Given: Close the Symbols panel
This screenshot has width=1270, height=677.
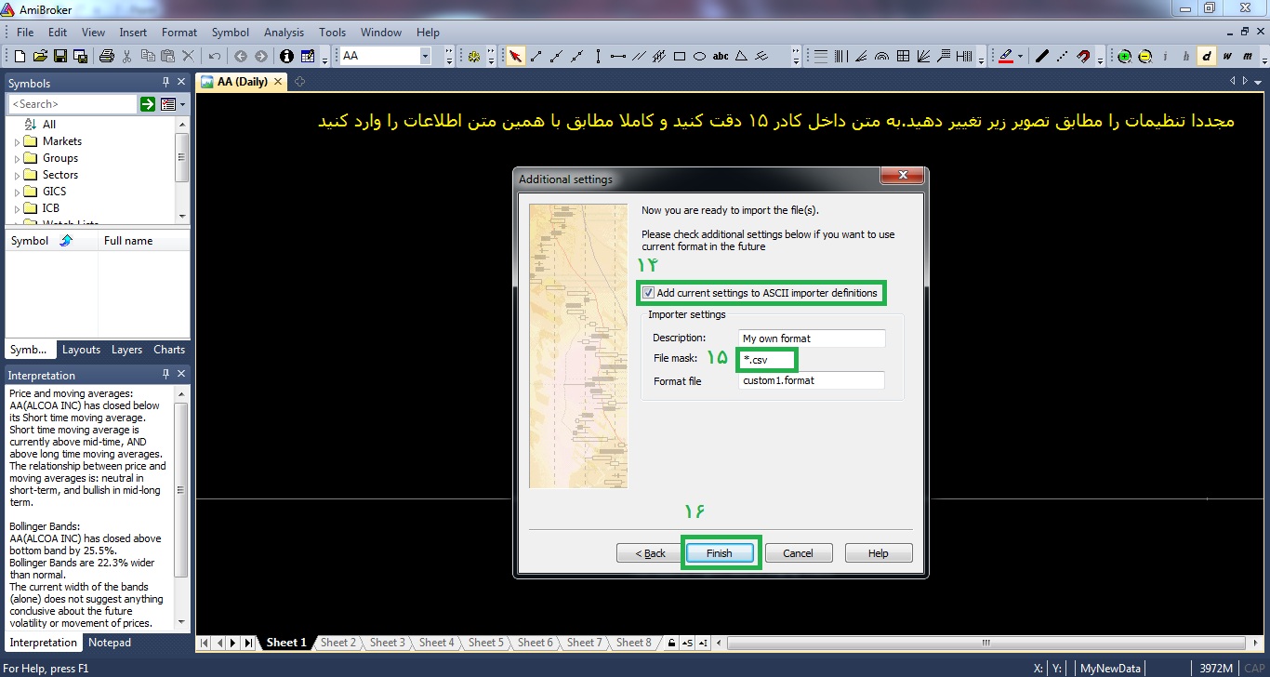Looking at the screenshot, I should pos(180,83).
